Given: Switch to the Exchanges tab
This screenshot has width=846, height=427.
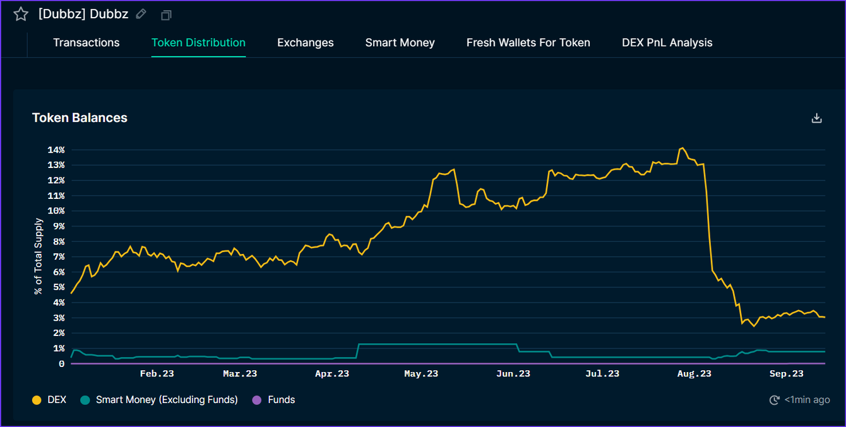Looking at the screenshot, I should click(306, 42).
